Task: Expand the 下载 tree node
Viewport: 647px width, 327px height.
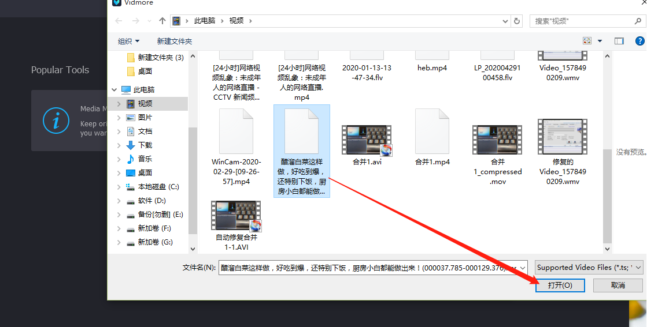Action: tap(119, 145)
